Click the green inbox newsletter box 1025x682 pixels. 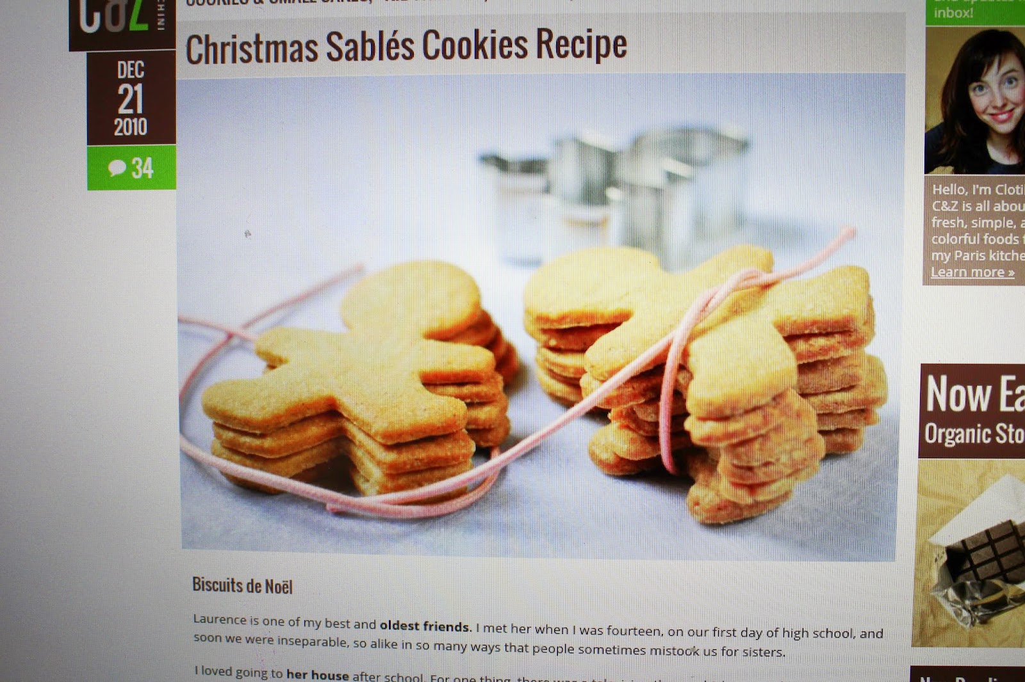point(975,12)
